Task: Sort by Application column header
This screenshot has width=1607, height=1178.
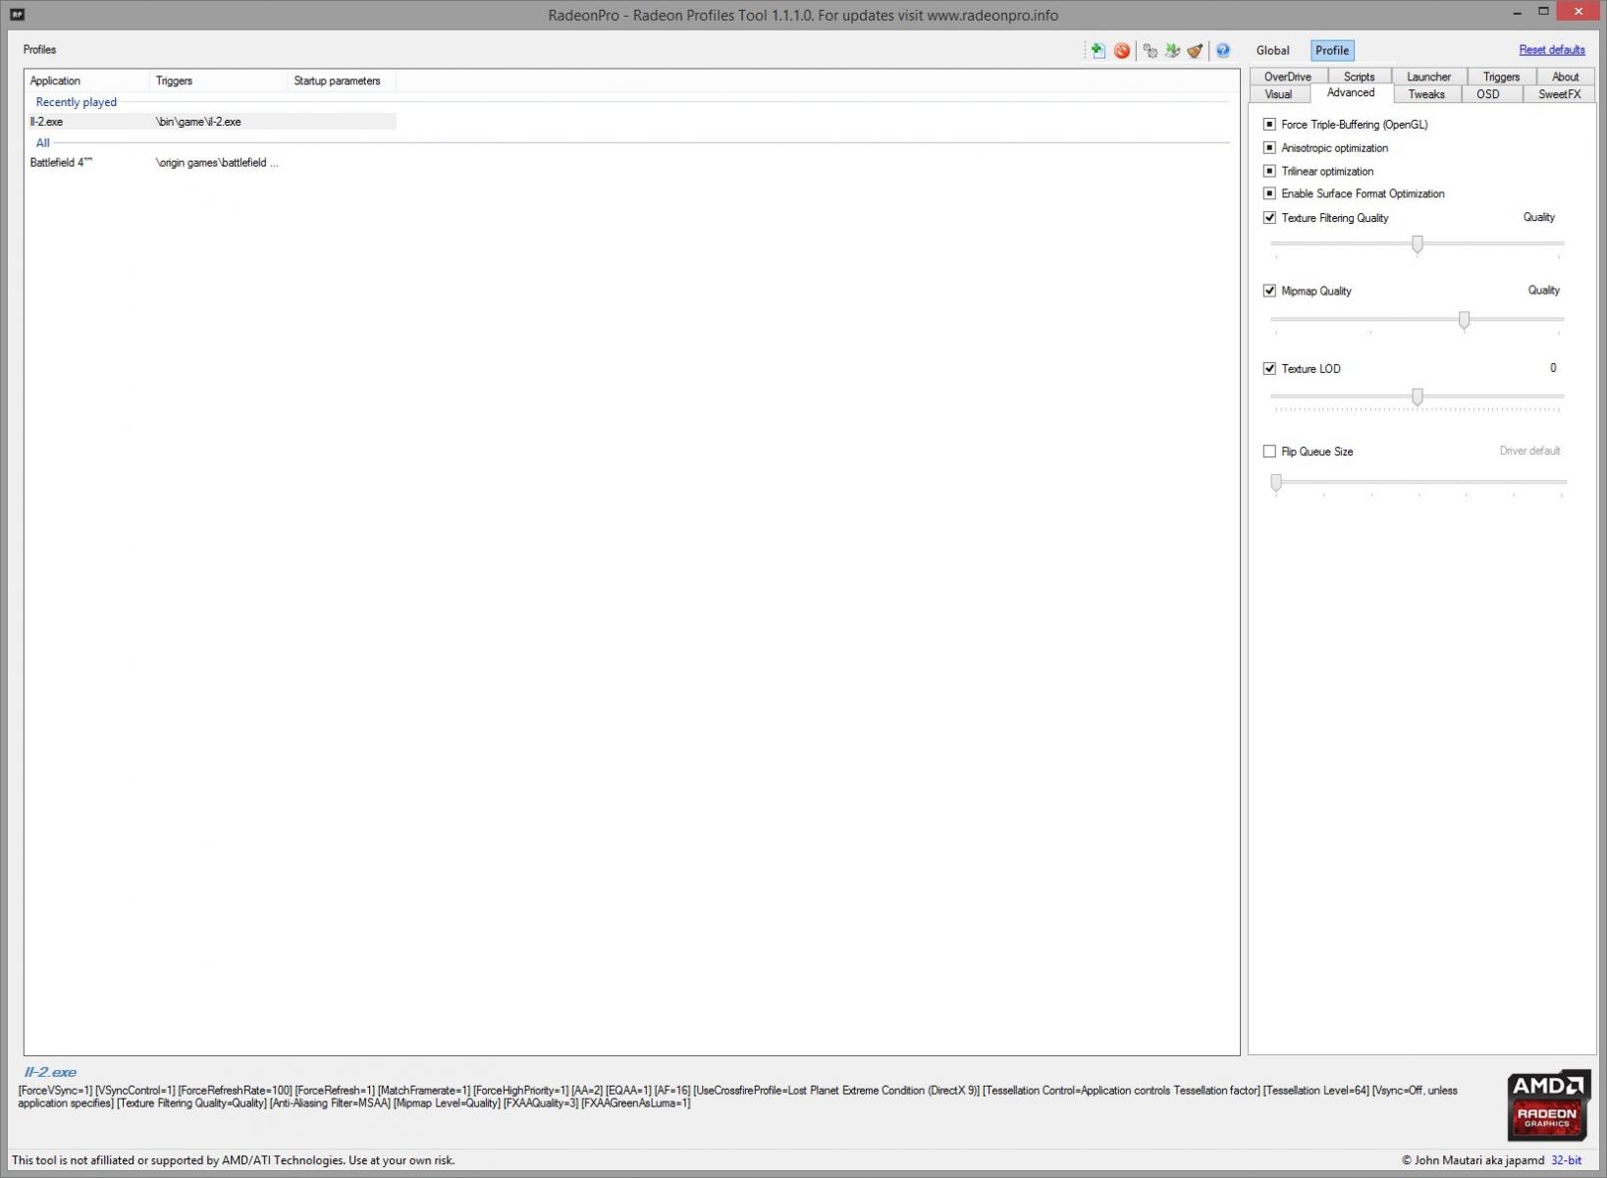Action: pyautogui.click(x=86, y=80)
